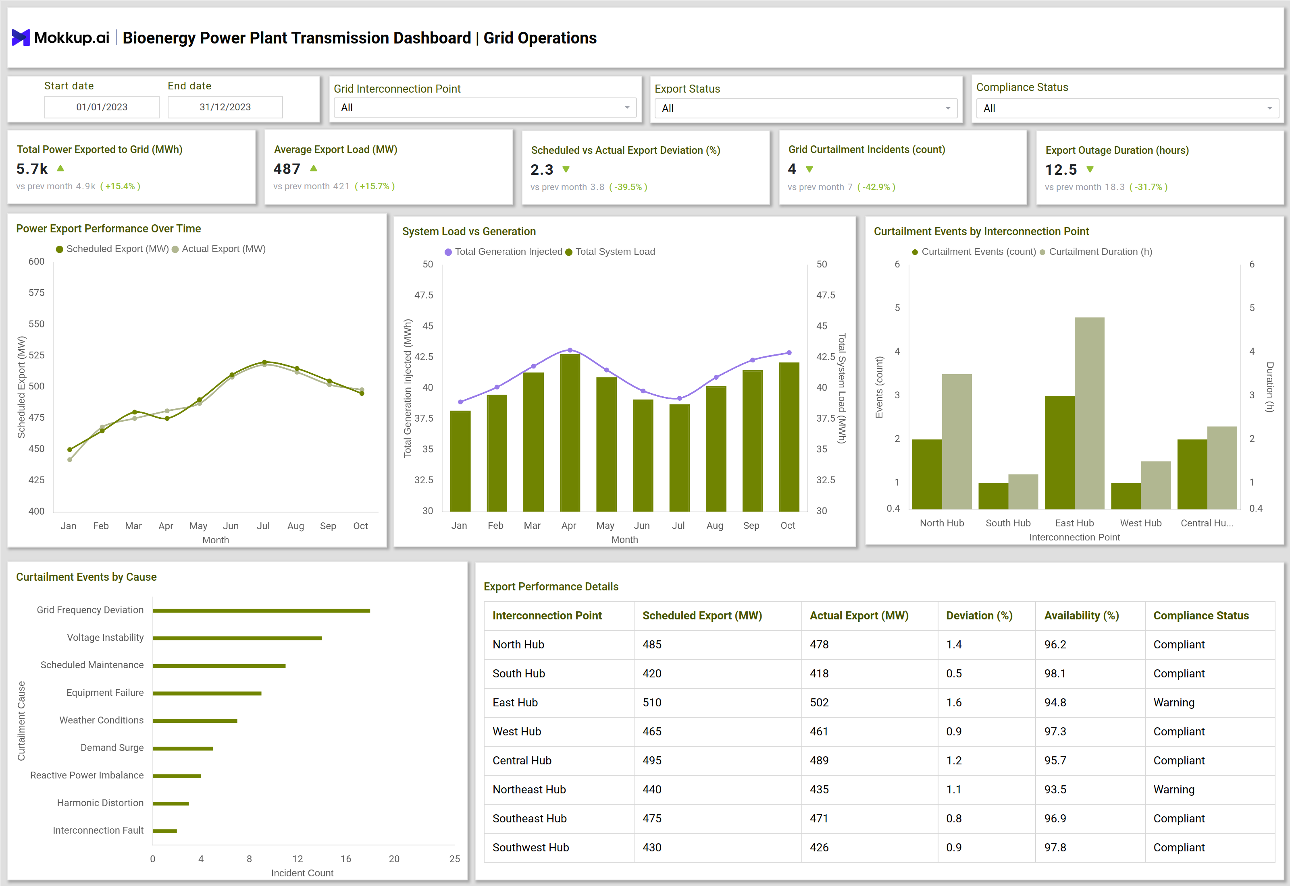Click the Mokkup.ai logo icon

21,38
